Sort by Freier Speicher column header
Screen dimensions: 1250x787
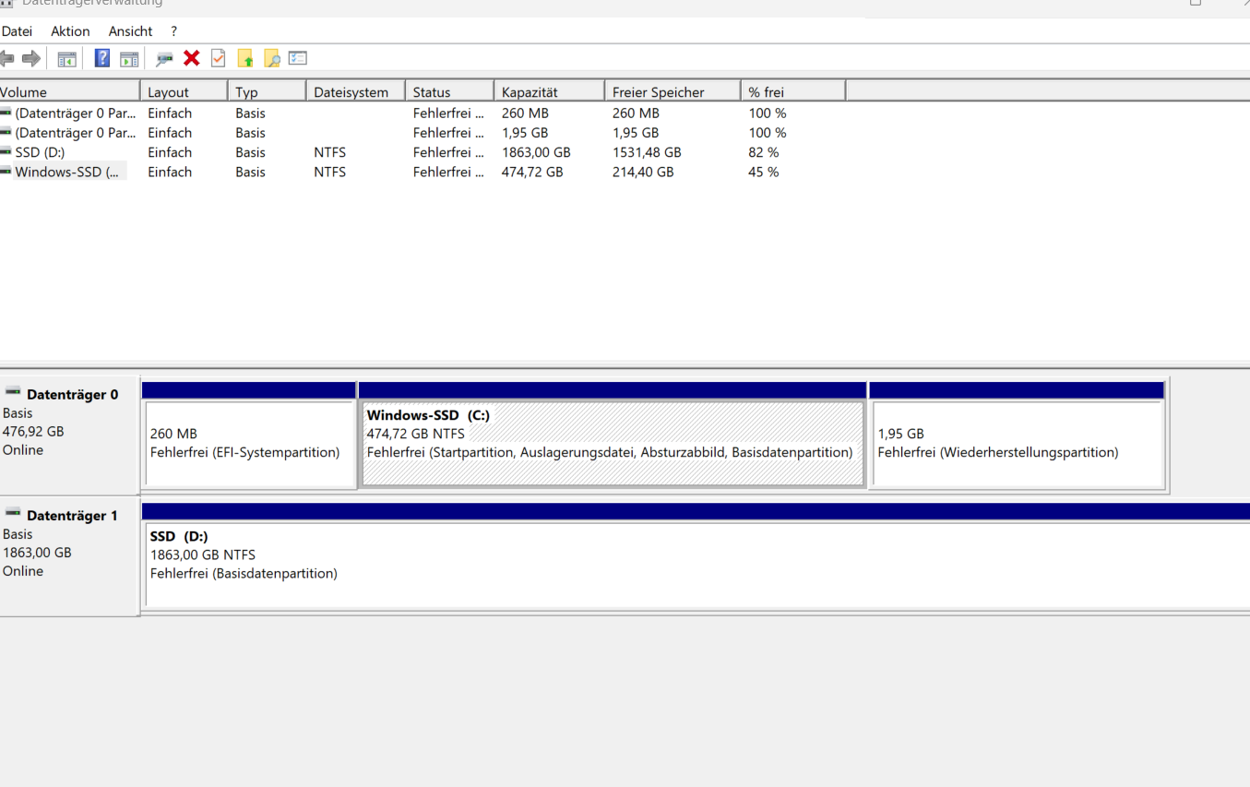[x=673, y=91]
